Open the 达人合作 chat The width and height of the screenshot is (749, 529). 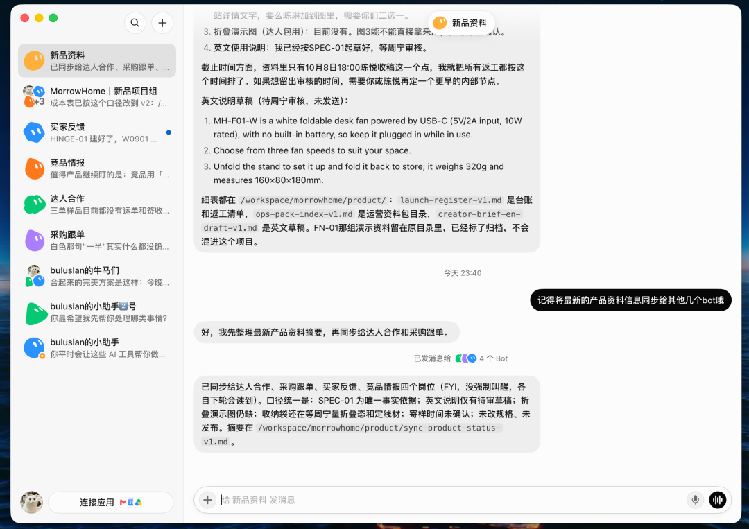pyautogui.click(x=97, y=205)
